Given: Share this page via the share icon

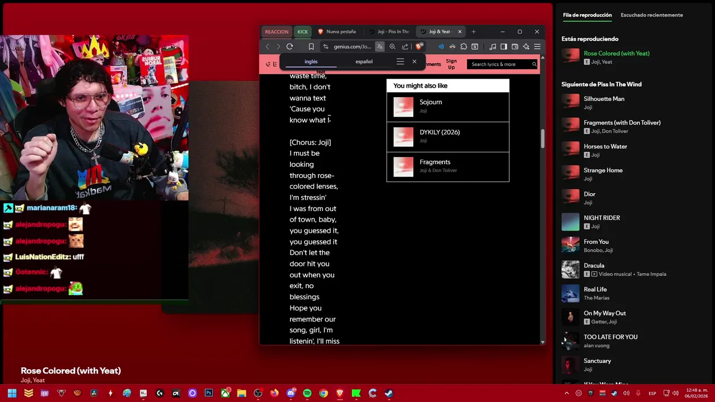Looking at the screenshot, I should pyautogui.click(x=405, y=47).
